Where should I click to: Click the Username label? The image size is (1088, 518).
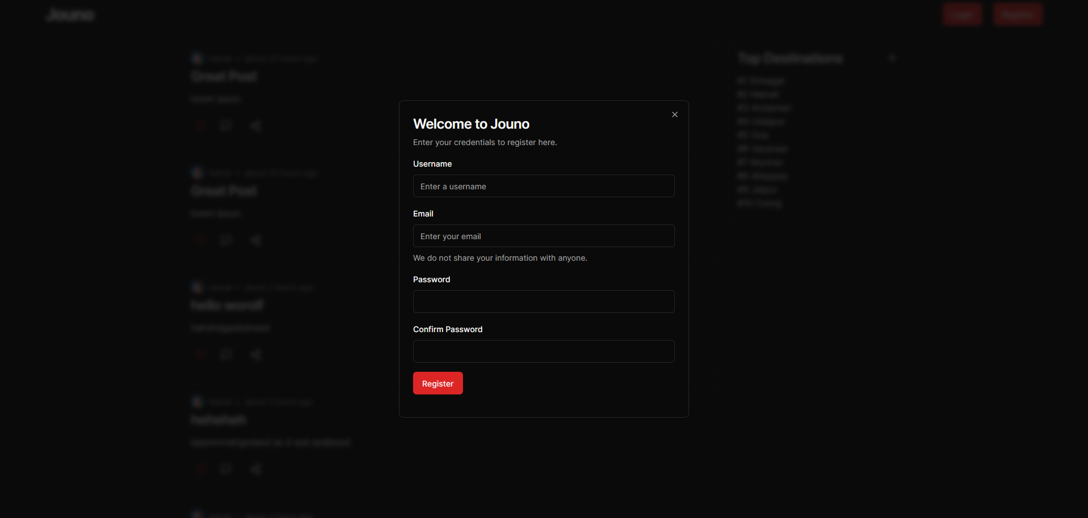(x=432, y=164)
